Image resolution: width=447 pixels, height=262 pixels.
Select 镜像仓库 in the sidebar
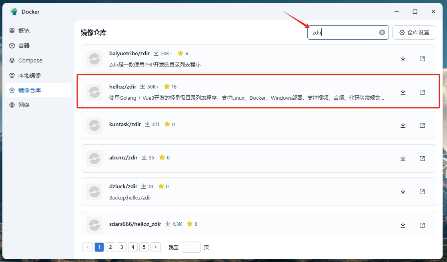tap(38, 90)
